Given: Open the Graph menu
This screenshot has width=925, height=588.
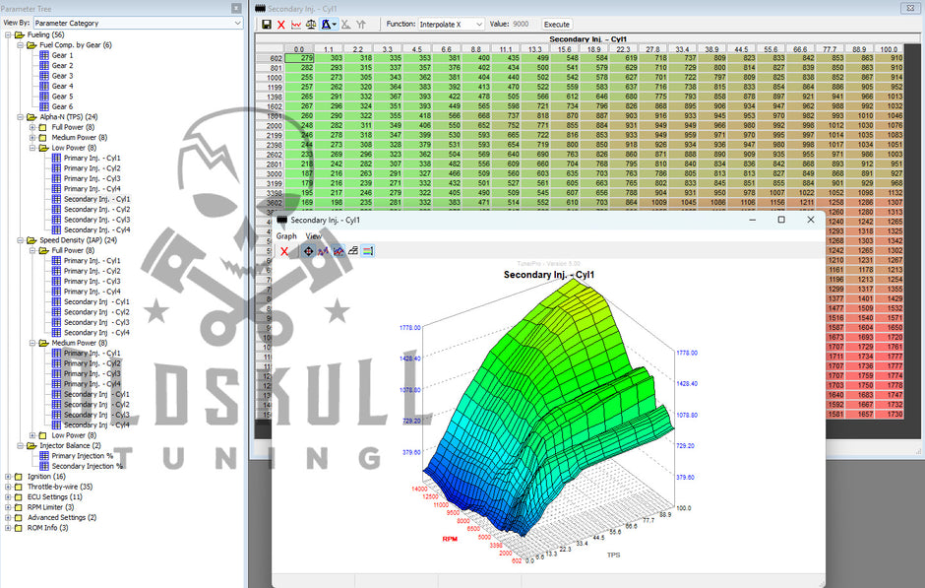Looking at the screenshot, I should pos(286,235).
